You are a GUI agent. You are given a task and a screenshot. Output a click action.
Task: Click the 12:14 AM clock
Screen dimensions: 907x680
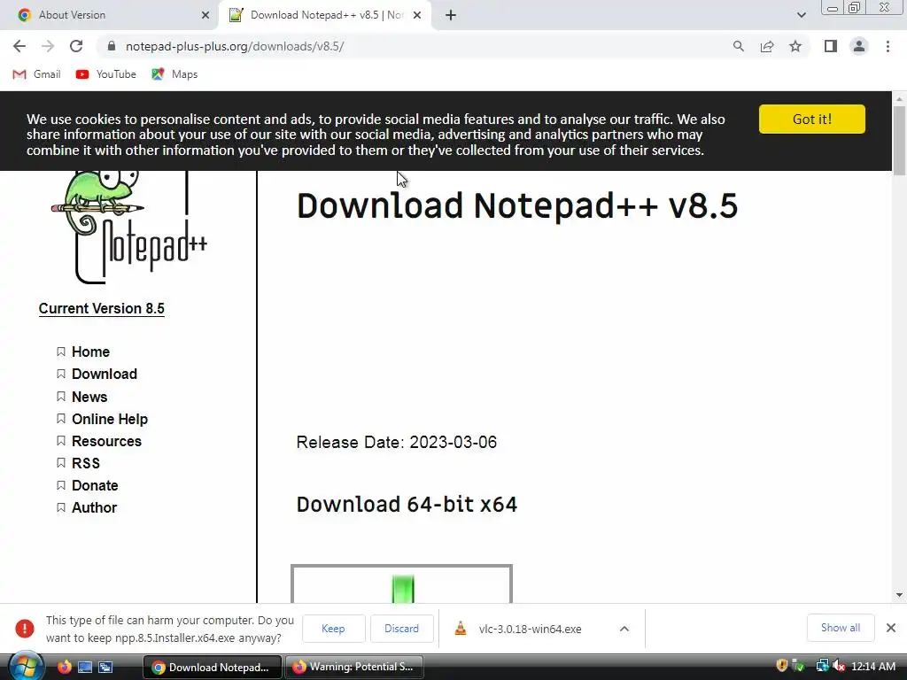[873, 667]
